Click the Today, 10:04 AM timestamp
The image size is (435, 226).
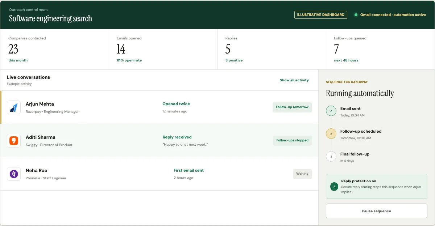coord(352,115)
